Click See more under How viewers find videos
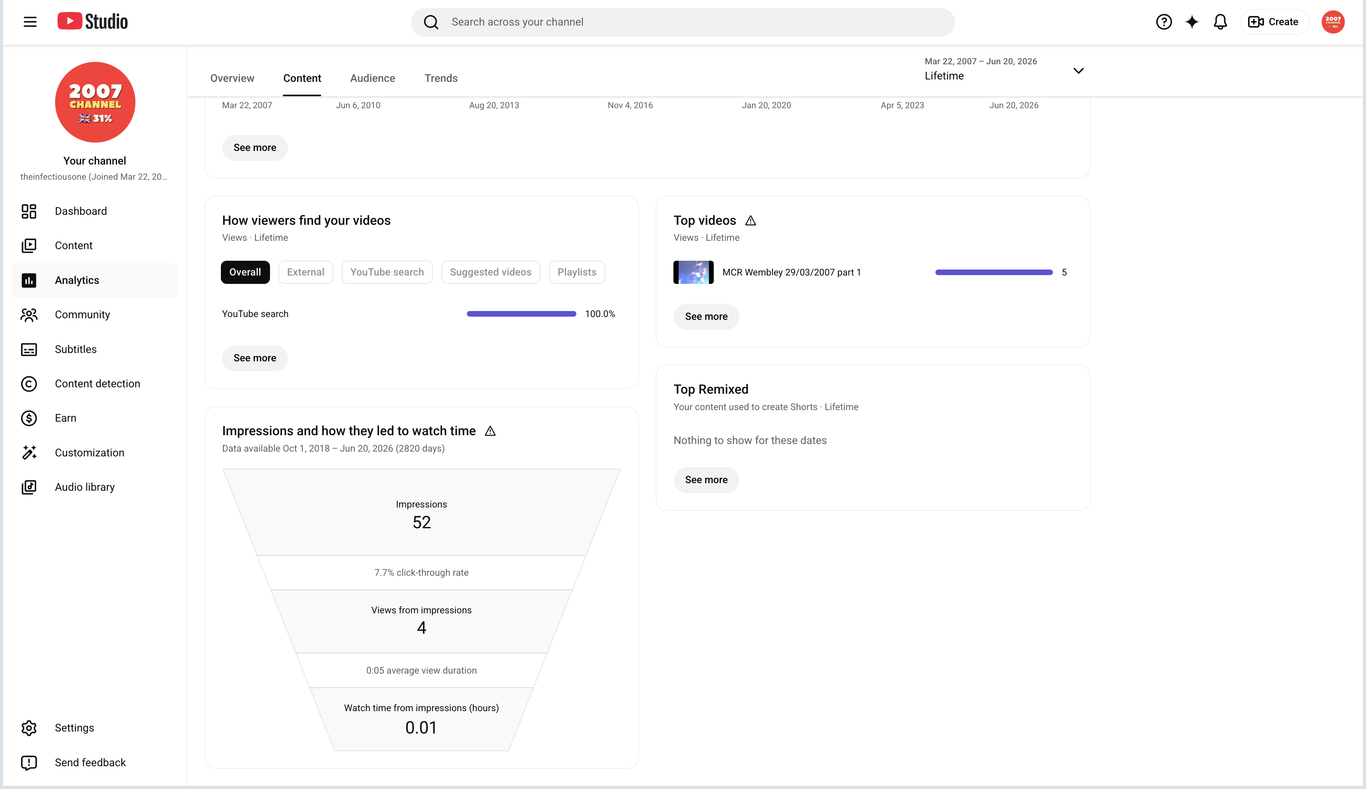Image resolution: width=1366 pixels, height=789 pixels. pos(255,358)
